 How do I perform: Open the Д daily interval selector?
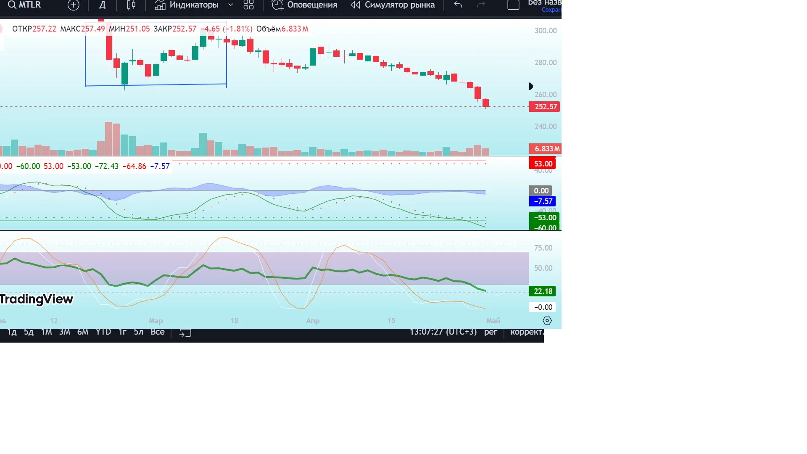(102, 5)
